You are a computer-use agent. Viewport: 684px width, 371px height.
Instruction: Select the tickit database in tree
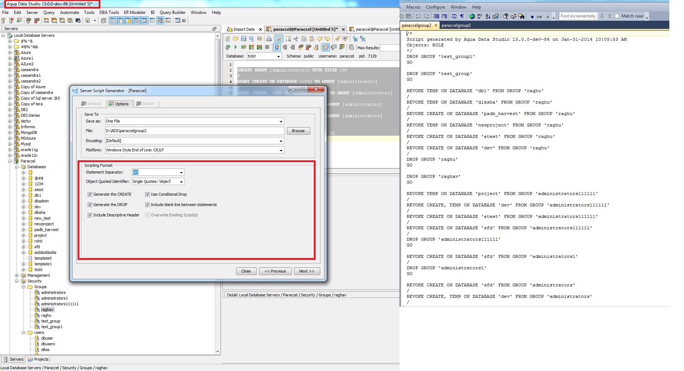[38, 270]
